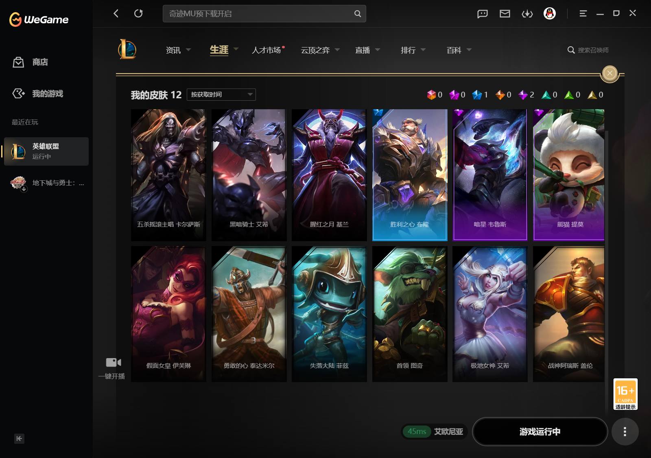651x458 pixels.
Task: Open the 排行 tab
Action: pyautogui.click(x=408, y=50)
